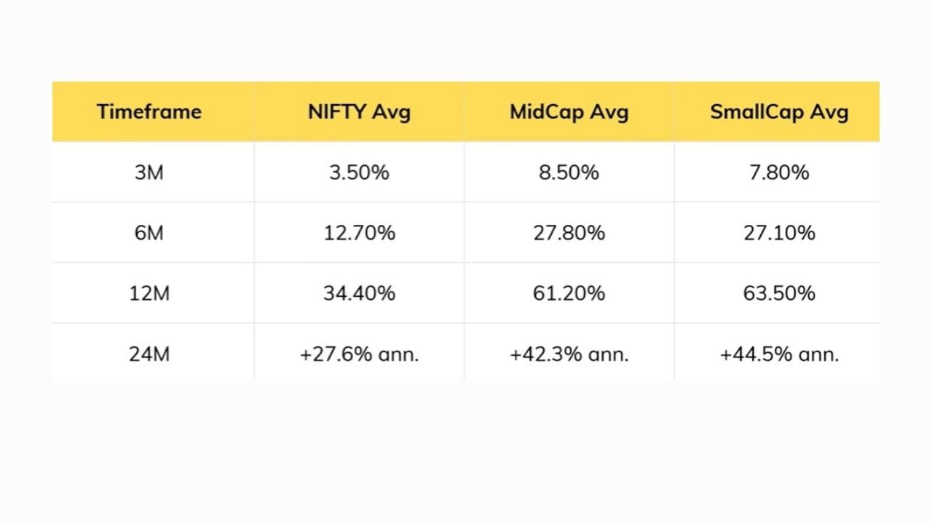932x524 pixels.
Task: Click the Timeframe column header
Action: tap(149, 112)
